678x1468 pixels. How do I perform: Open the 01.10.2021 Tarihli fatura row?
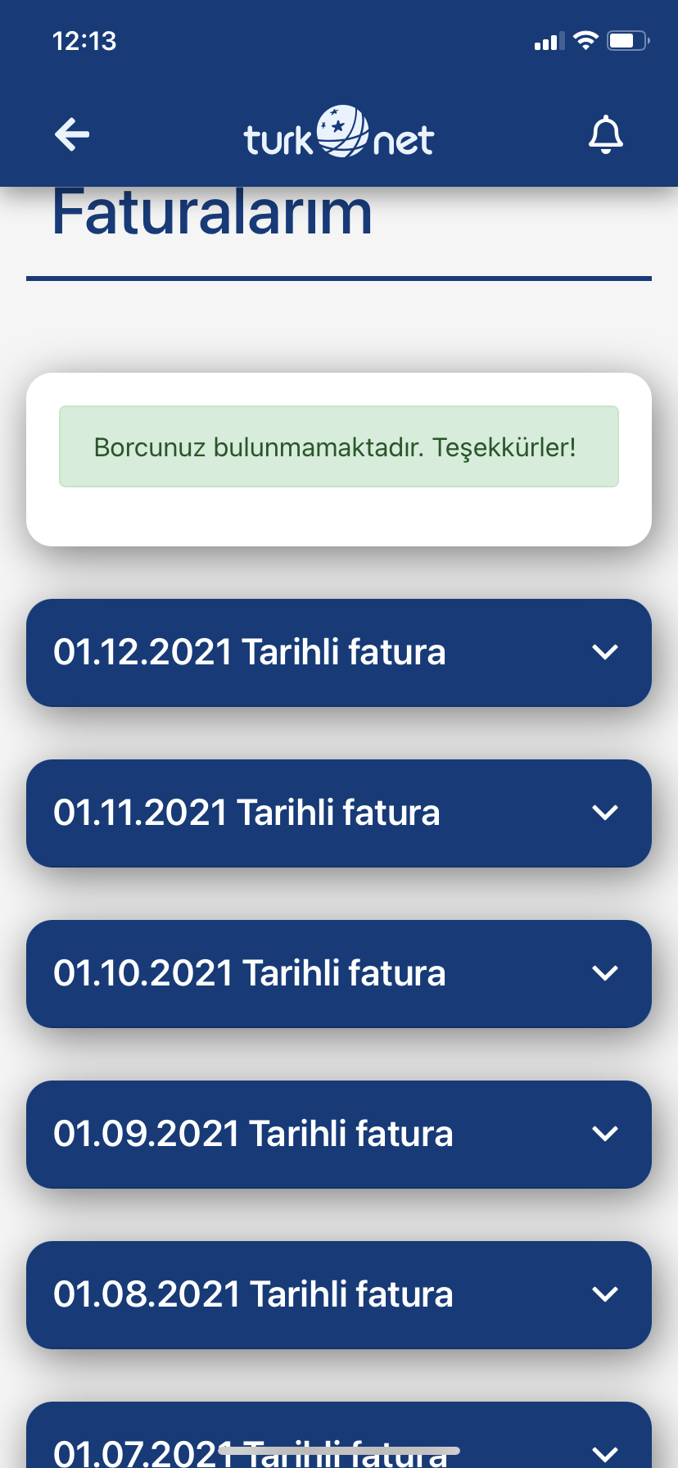339,974
